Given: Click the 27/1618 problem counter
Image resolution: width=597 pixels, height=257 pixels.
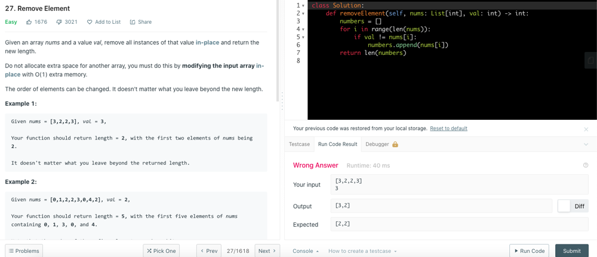Looking at the screenshot, I should point(238,251).
